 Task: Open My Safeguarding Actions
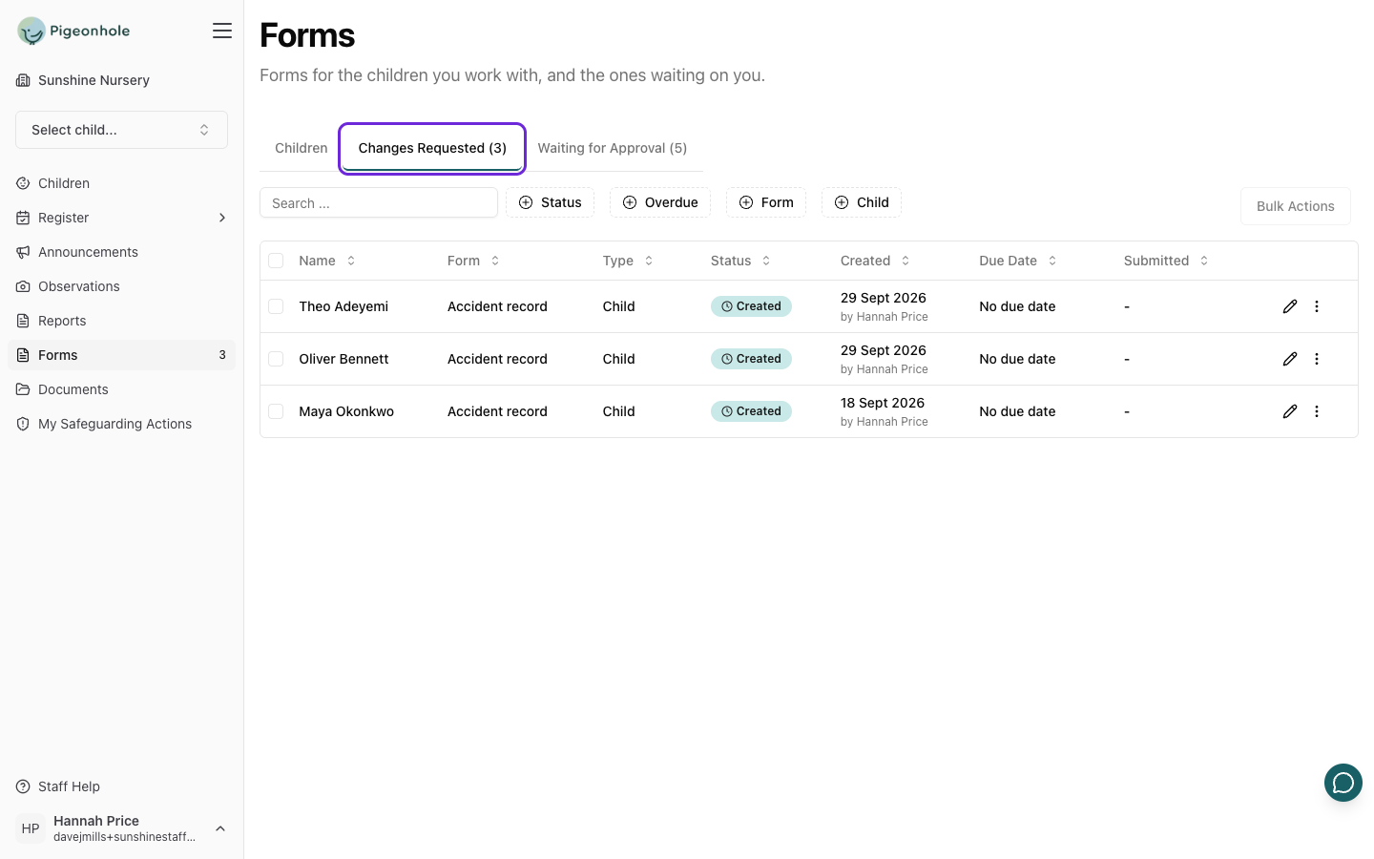(x=121, y=424)
